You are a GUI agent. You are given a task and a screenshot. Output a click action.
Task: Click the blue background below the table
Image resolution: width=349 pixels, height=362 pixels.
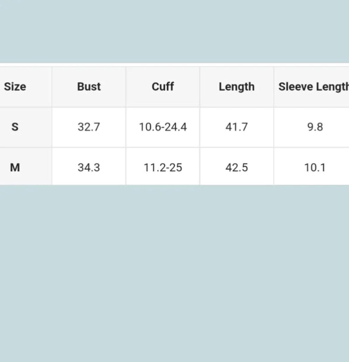pyautogui.click(x=175, y=266)
